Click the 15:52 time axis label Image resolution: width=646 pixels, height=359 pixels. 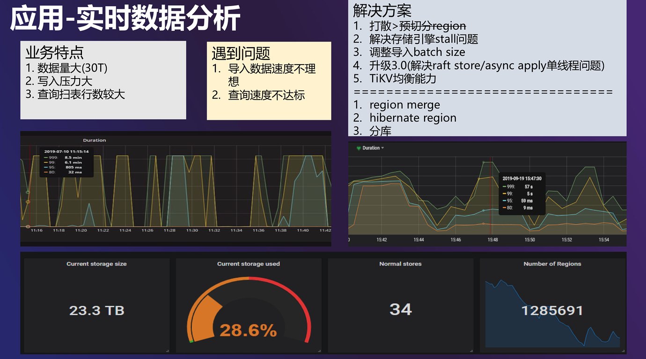tap(567, 240)
